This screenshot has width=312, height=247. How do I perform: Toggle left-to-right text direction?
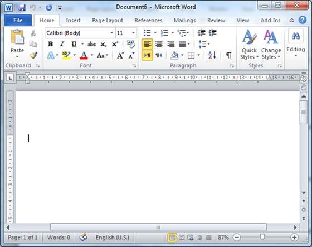tap(147, 55)
